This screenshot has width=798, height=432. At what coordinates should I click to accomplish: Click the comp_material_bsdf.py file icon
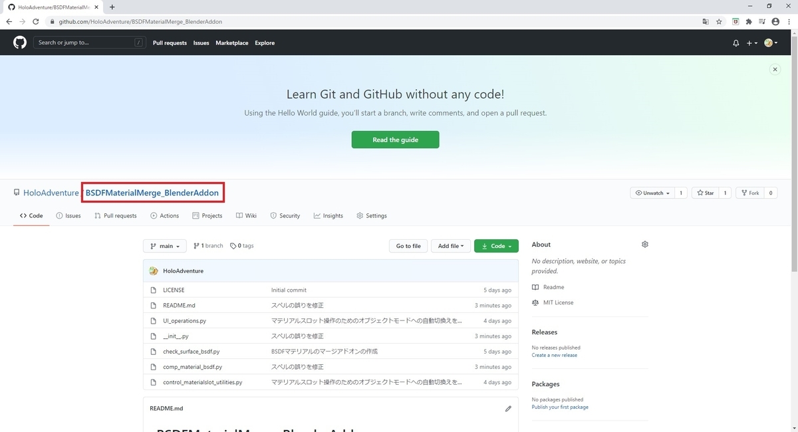click(x=154, y=367)
